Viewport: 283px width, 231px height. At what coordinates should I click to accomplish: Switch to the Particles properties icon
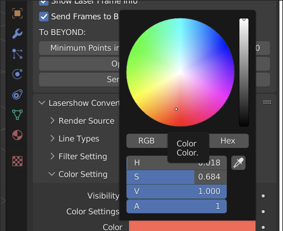click(x=17, y=54)
